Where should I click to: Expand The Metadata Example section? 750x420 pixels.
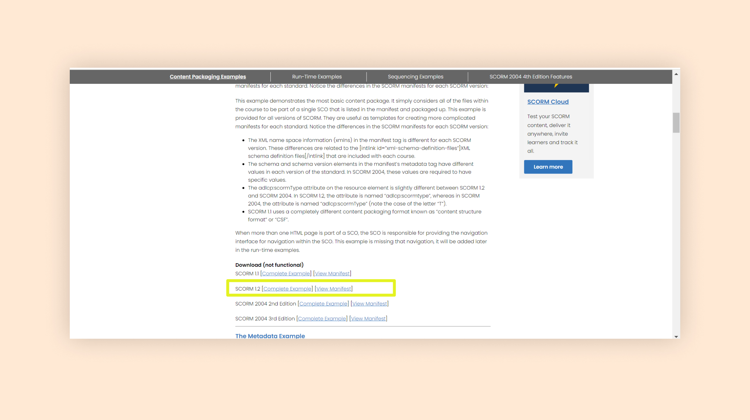pyautogui.click(x=270, y=335)
